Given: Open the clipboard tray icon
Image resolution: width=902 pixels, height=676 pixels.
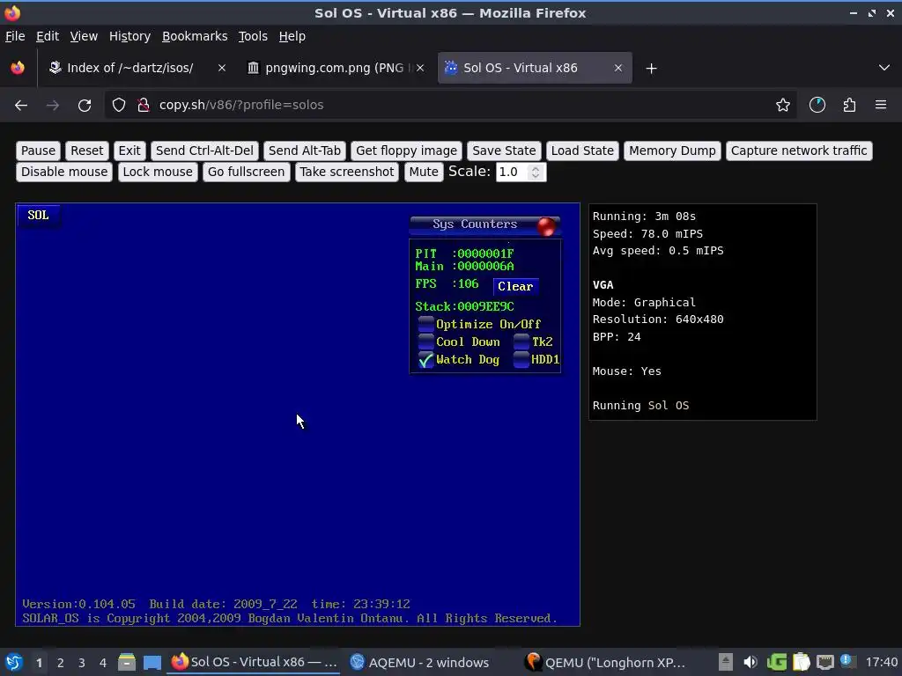Looking at the screenshot, I should point(801,662).
